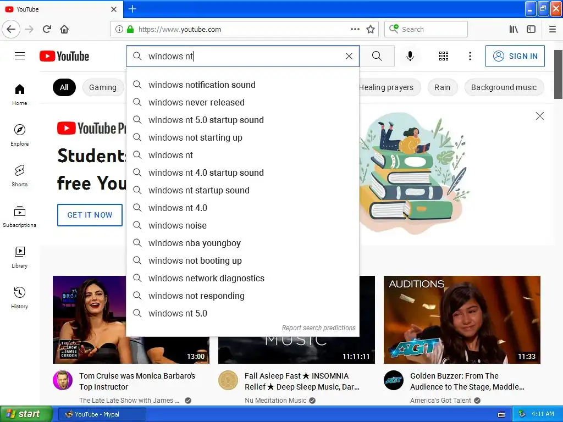Close the YouTube browser tab

coord(114,9)
